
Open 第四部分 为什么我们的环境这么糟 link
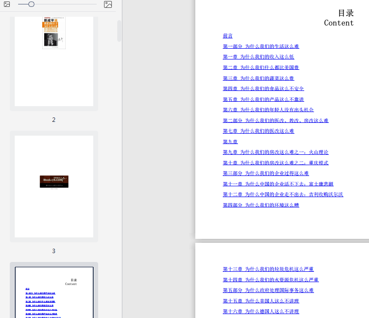[x=261, y=205]
